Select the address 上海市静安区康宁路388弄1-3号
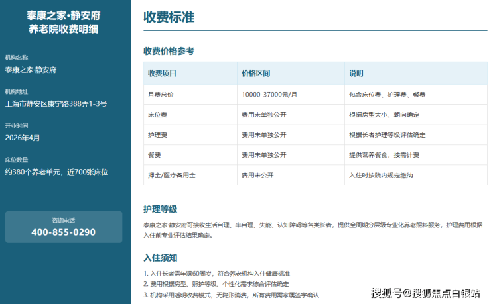This screenshot has height=304, width=491. click(x=56, y=104)
